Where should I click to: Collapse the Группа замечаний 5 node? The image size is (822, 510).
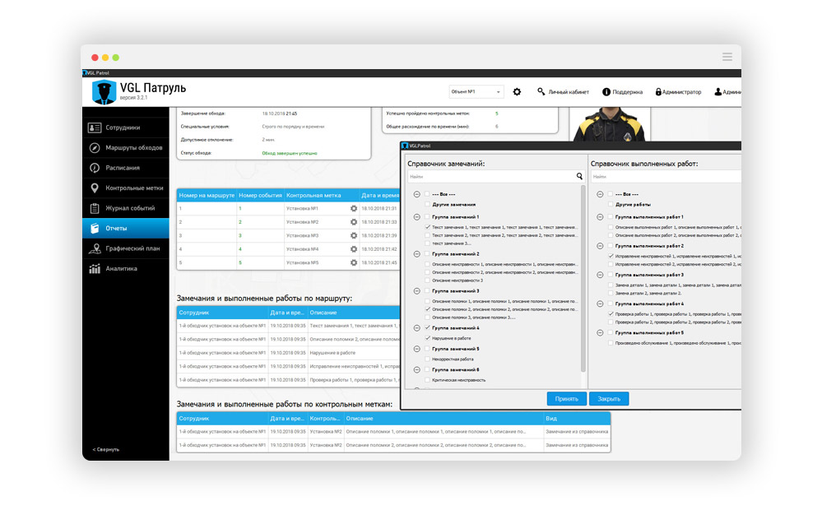coord(417,349)
